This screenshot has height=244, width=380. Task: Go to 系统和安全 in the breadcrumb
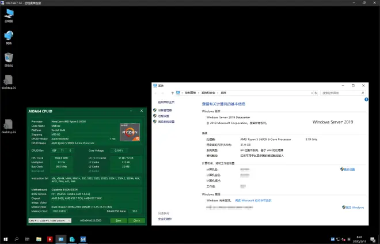point(208,93)
